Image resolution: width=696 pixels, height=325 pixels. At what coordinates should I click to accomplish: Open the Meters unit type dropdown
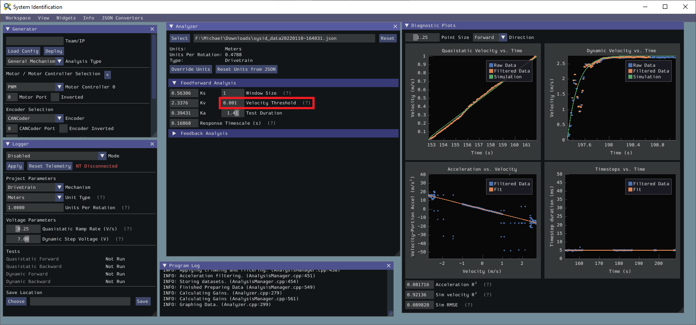[x=35, y=198]
